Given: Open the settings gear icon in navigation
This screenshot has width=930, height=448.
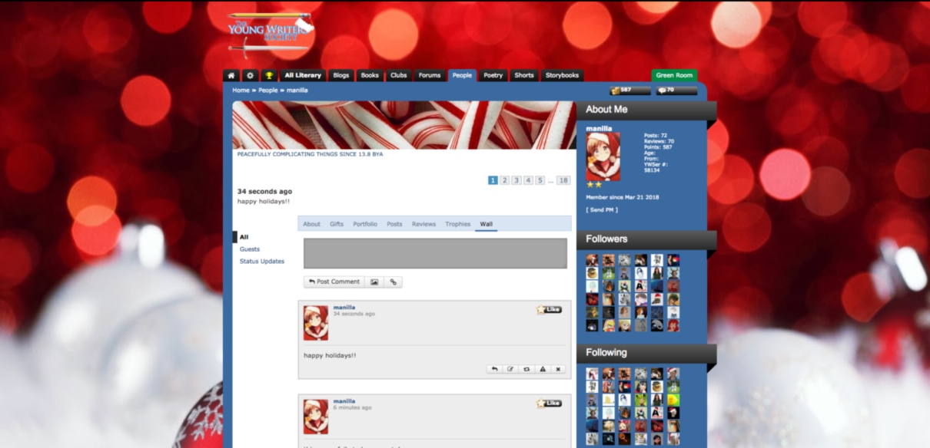Looking at the screenshot, I should click(x=250, y=75).
